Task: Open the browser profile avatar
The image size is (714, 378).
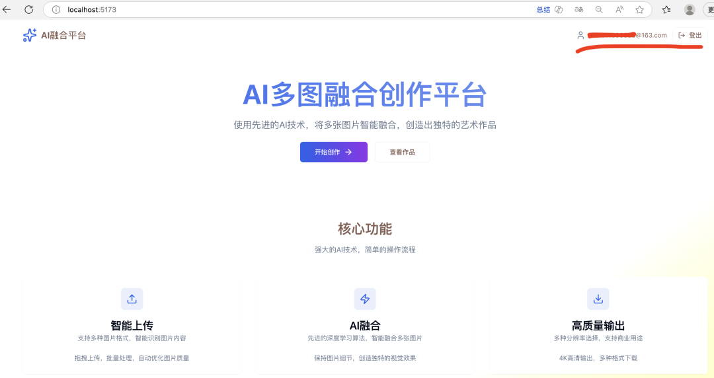Action: click(x=690, y=9)
